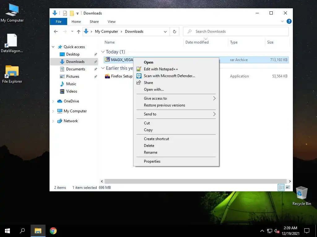Choose Copy in the context menu

coord(176,130)
